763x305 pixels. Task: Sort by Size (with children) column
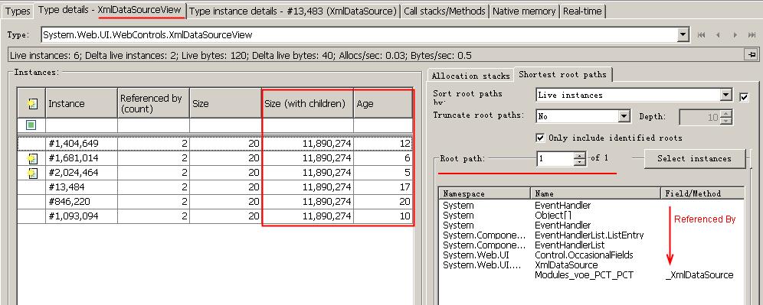pos(307,103)
